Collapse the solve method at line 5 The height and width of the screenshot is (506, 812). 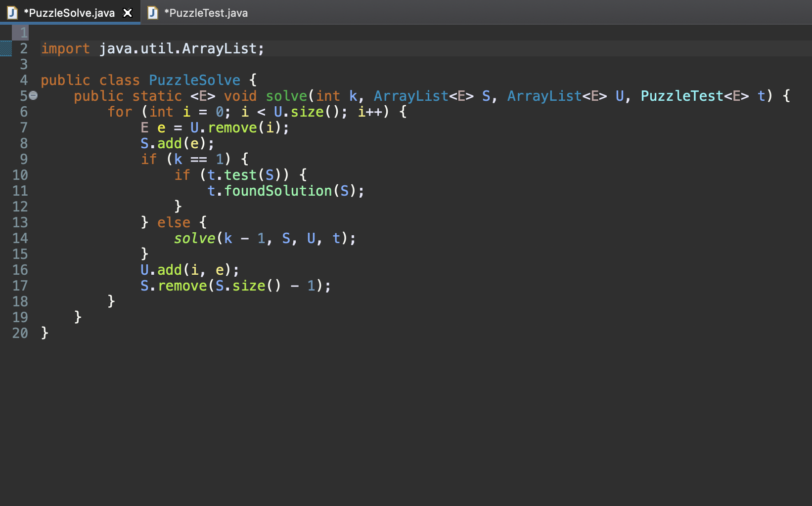point(33,95)
